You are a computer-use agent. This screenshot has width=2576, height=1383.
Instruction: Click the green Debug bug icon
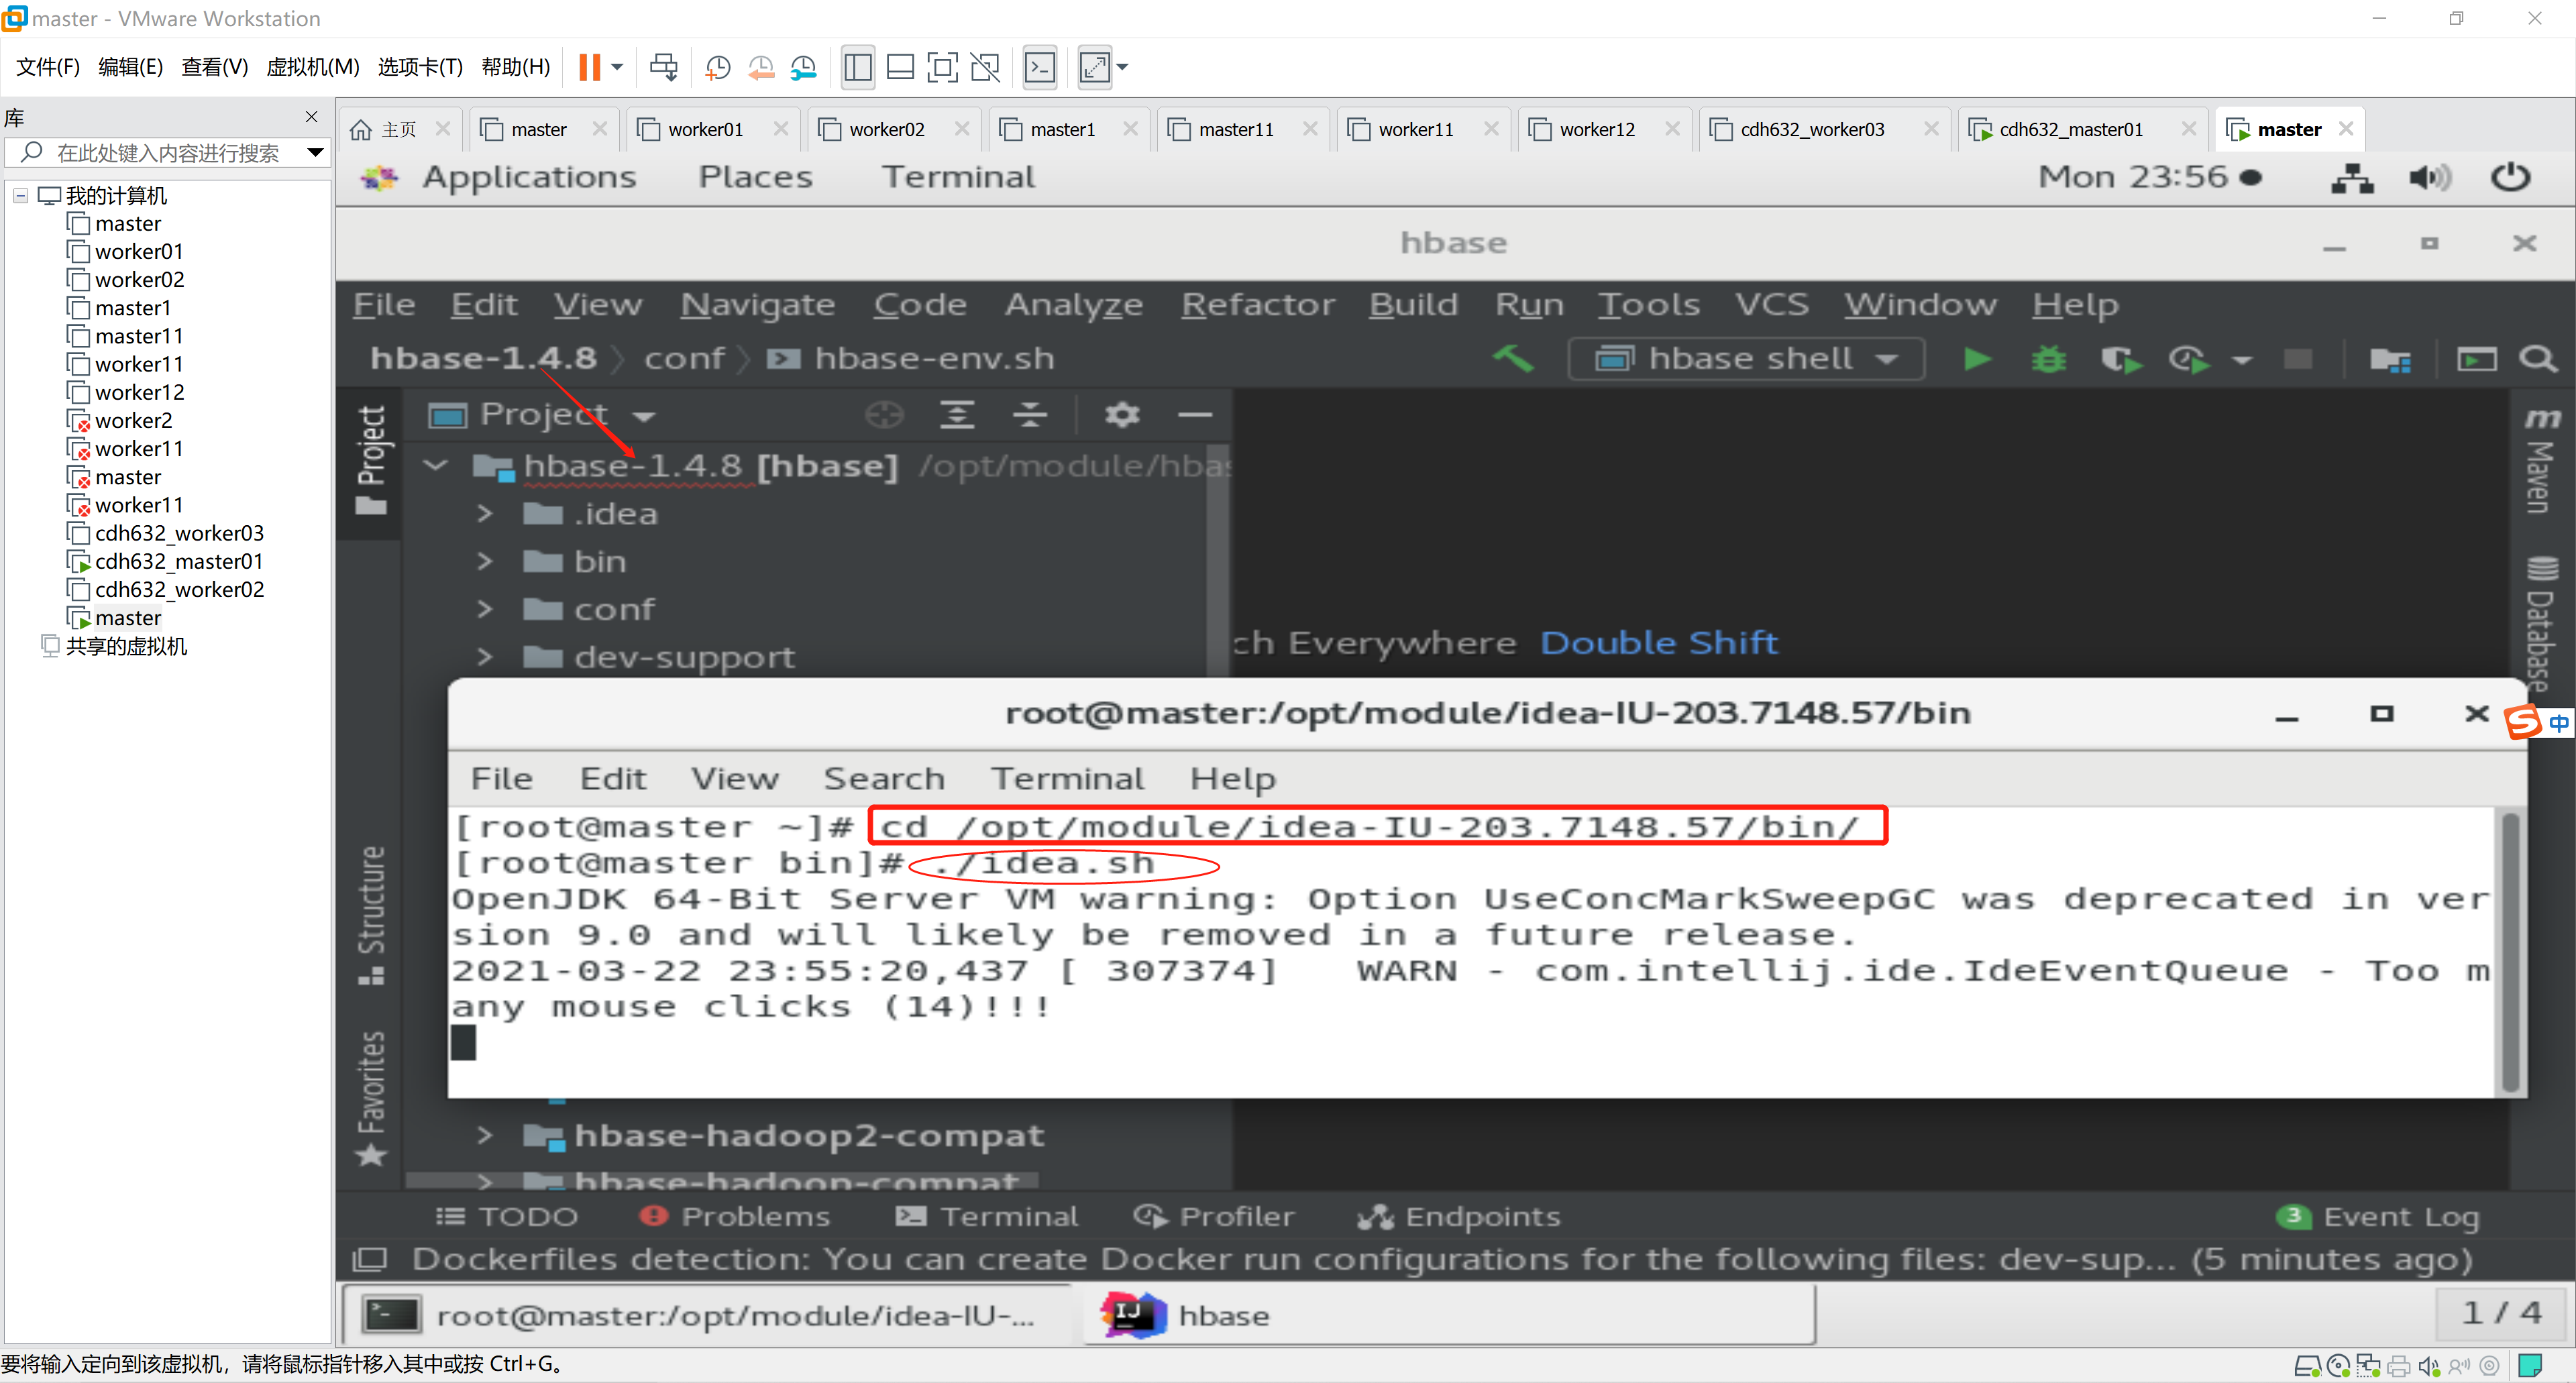pos(2048,359)
